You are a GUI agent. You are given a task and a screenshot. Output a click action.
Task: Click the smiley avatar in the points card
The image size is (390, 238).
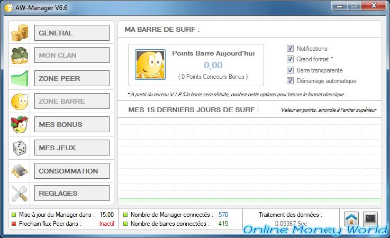[x=150, y=65]
